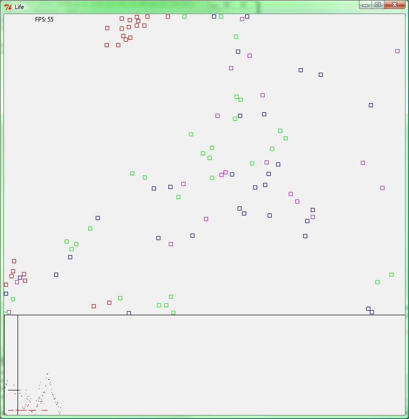Viewport: 409px width, 419px height.
Task: Click the Tk feather icon in title bar
Action: [7, 7]
